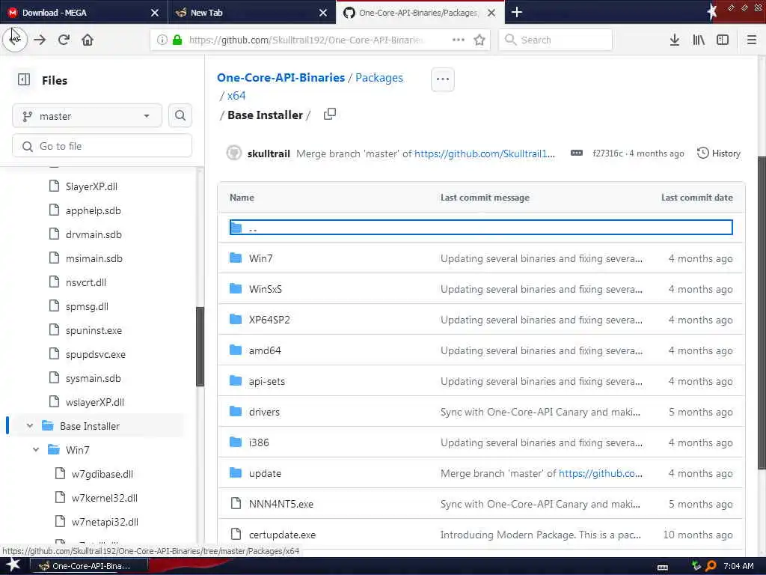
Task: View the commit History
Action: pos(719,153)
